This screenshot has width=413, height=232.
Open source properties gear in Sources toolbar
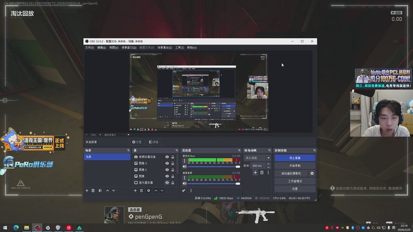click(149, 190)
